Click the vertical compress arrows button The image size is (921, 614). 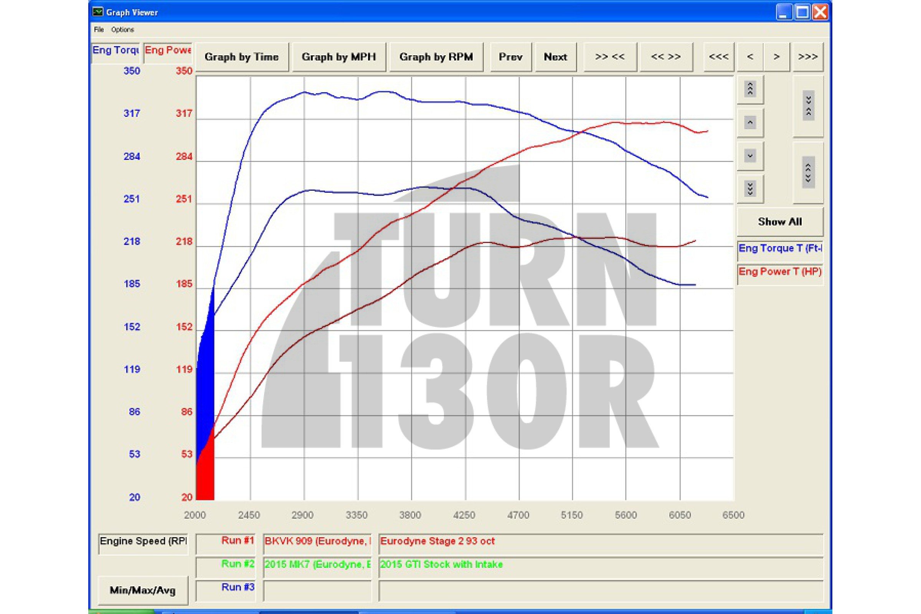(x=808, y=106)
